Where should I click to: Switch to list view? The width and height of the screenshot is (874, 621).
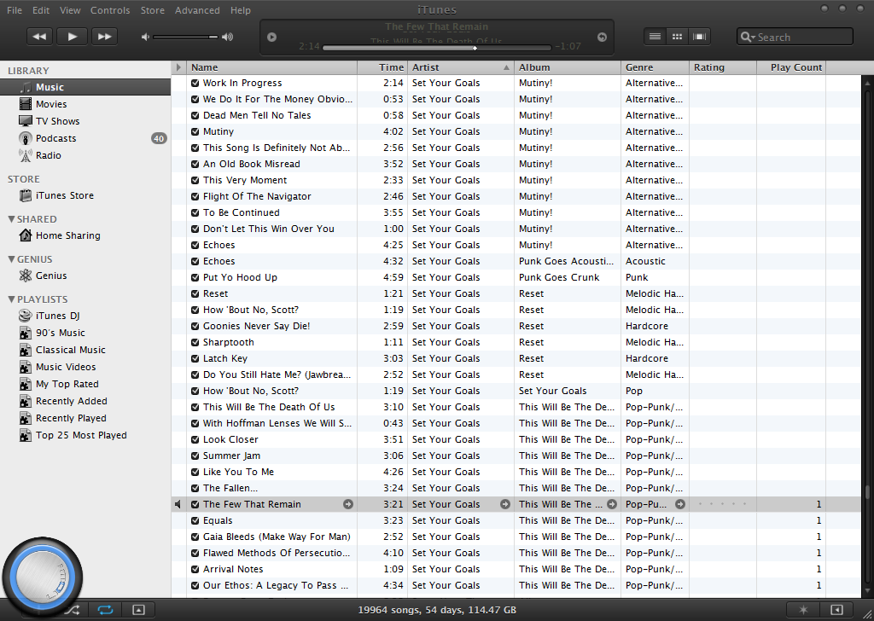(x=655, y=37)
